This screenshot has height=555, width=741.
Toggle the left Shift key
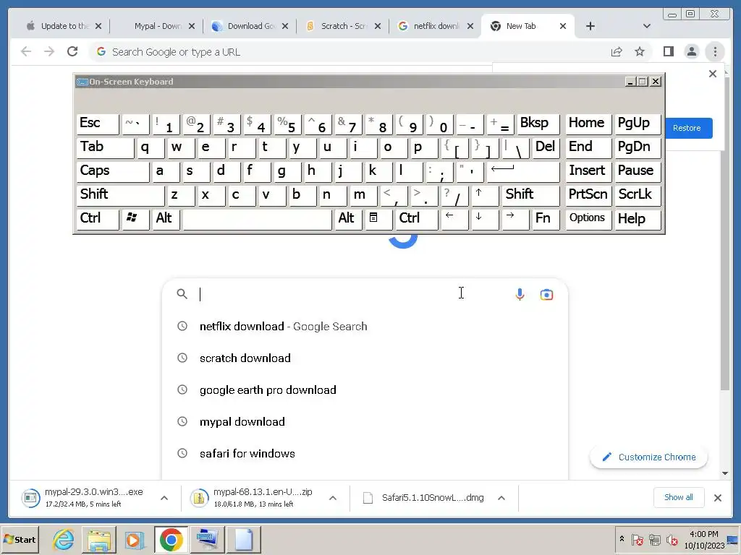coord(120,195)
